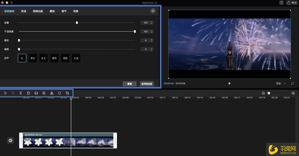Click the 音量 value stepper arrows
Screen dimensions: 299x156
click(x=152, y=23)
